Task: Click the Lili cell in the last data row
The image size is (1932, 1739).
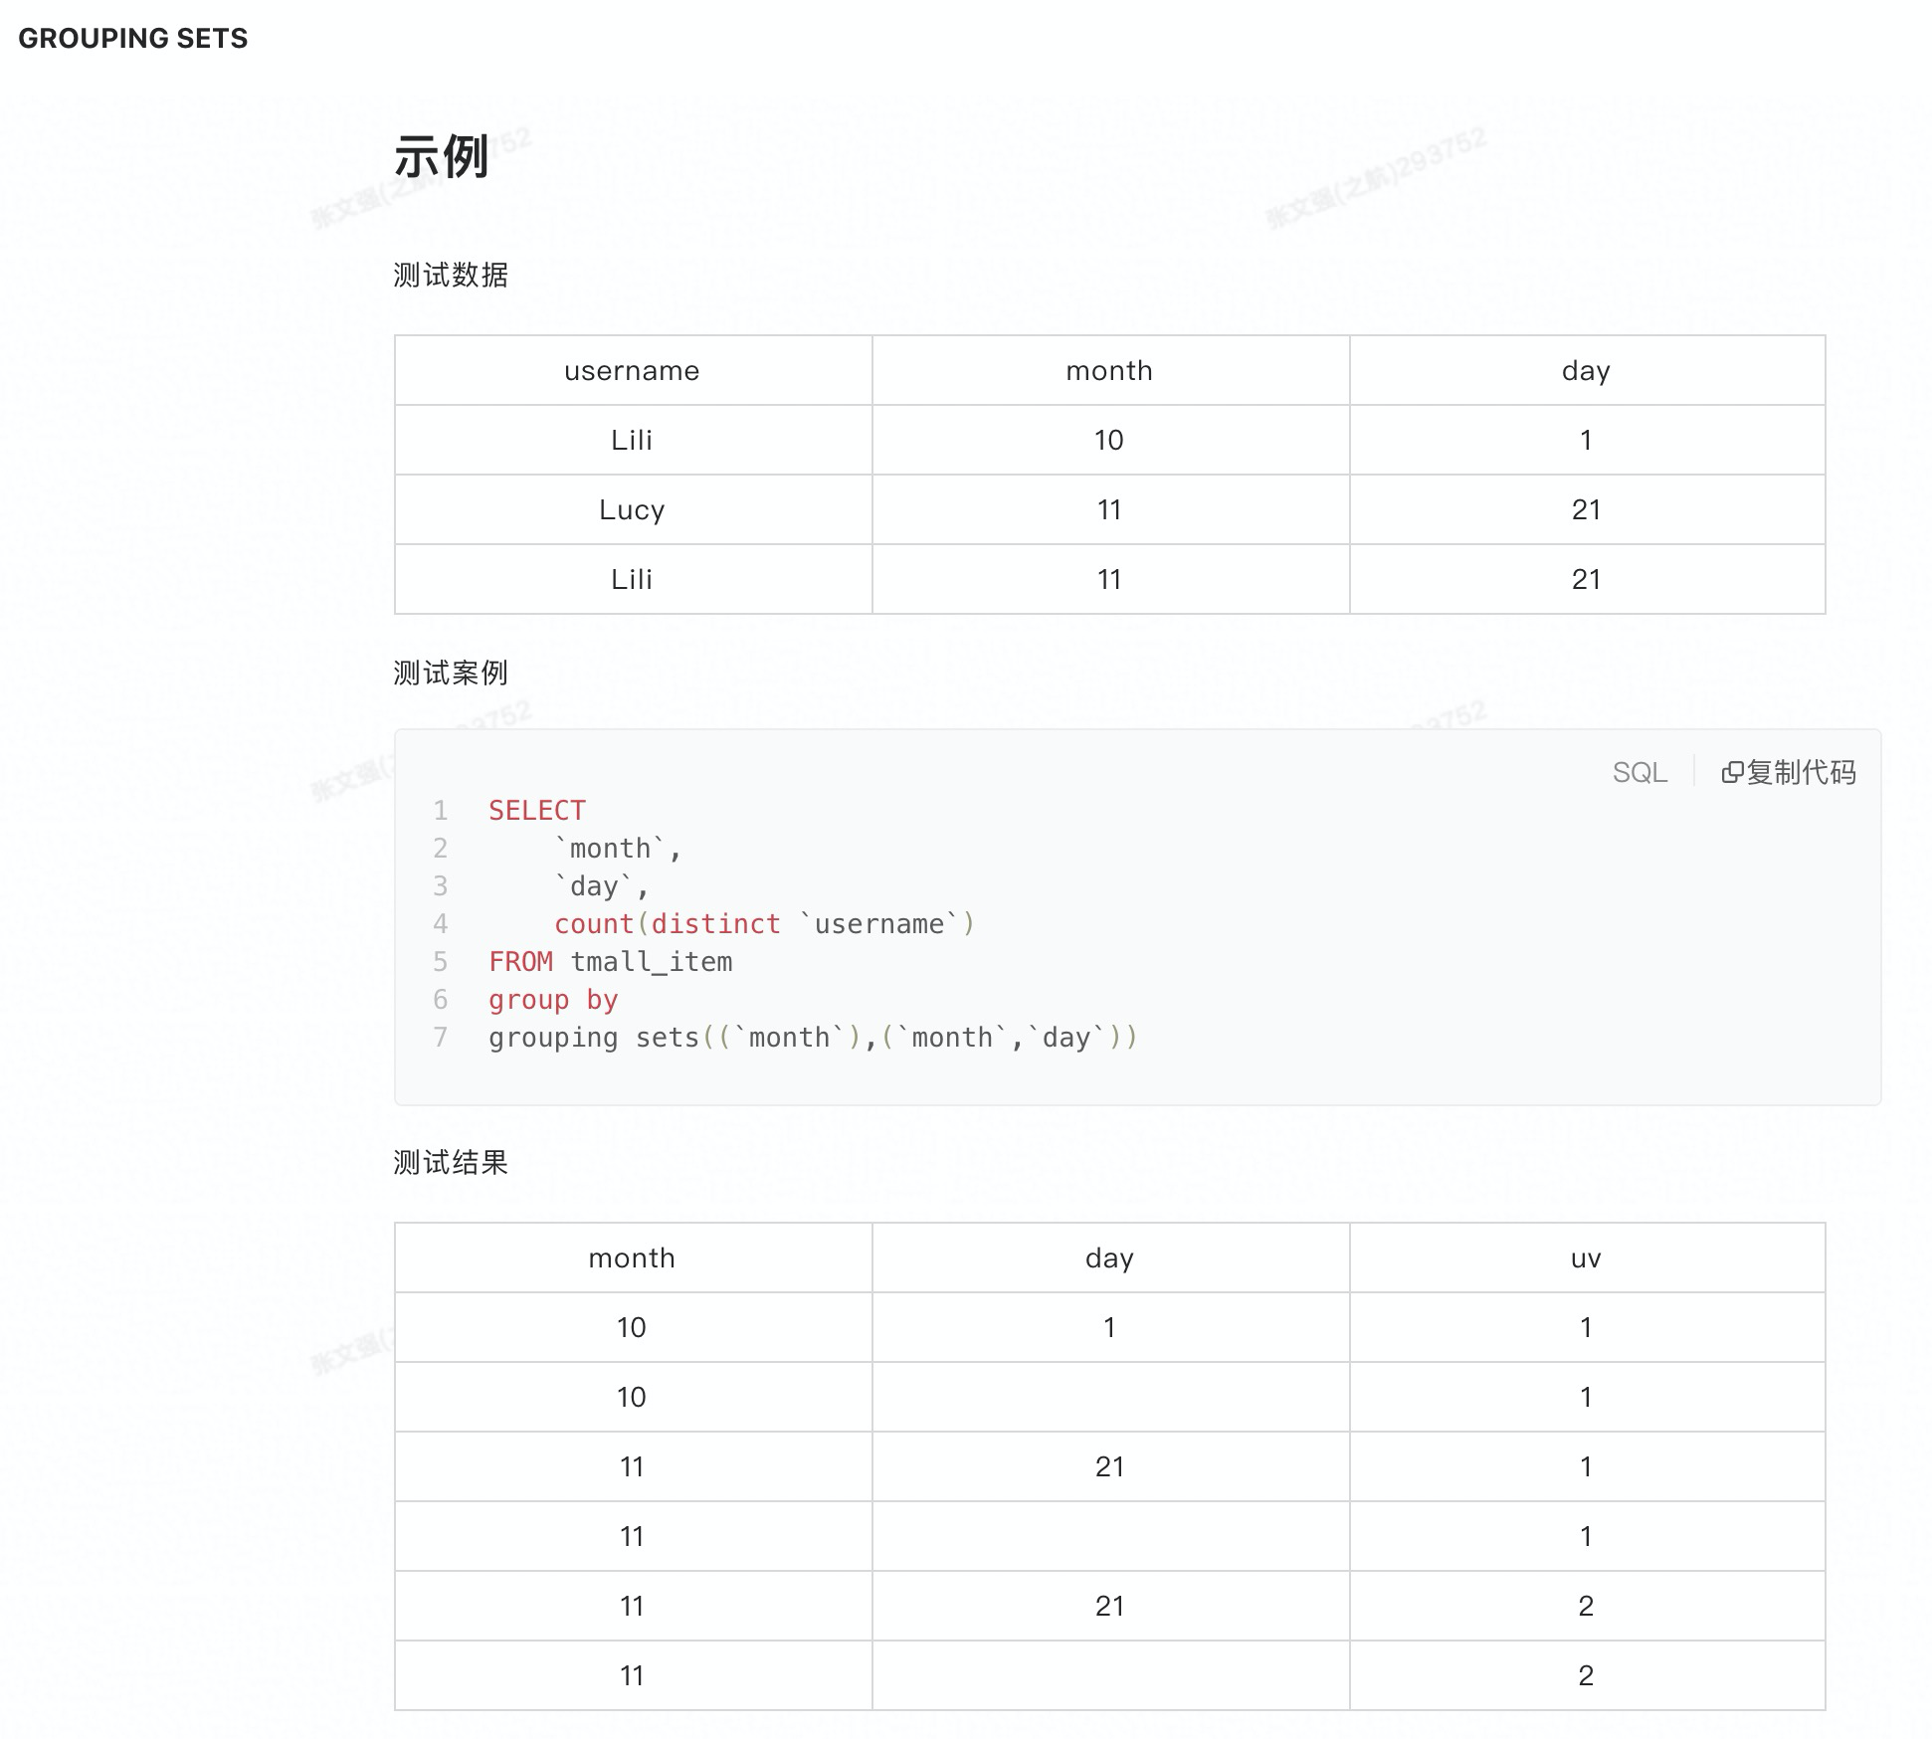Action: click(632, 580)
